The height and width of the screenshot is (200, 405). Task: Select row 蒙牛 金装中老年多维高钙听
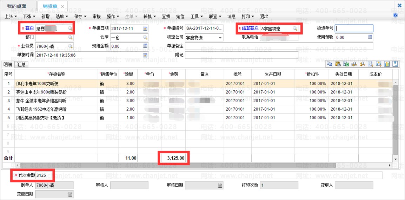click(198, 101)
